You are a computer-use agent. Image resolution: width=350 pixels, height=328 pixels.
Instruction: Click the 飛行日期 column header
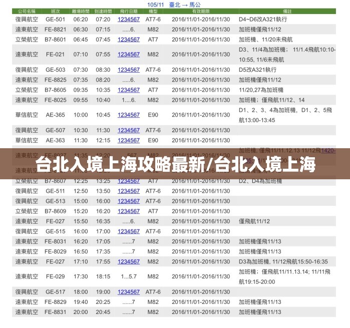[129, 12]
